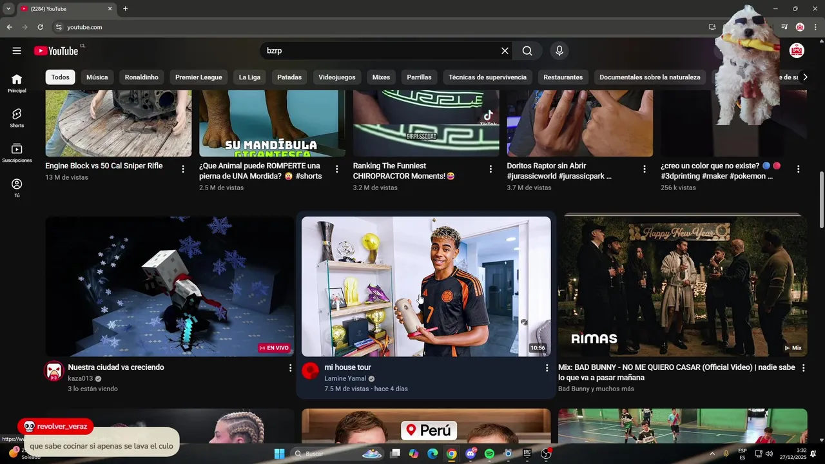Viewport: 825px width, 464px height.
Task: Play the BAD BUNNY Rimas mix thumbnail
Action: click(683, 286)
